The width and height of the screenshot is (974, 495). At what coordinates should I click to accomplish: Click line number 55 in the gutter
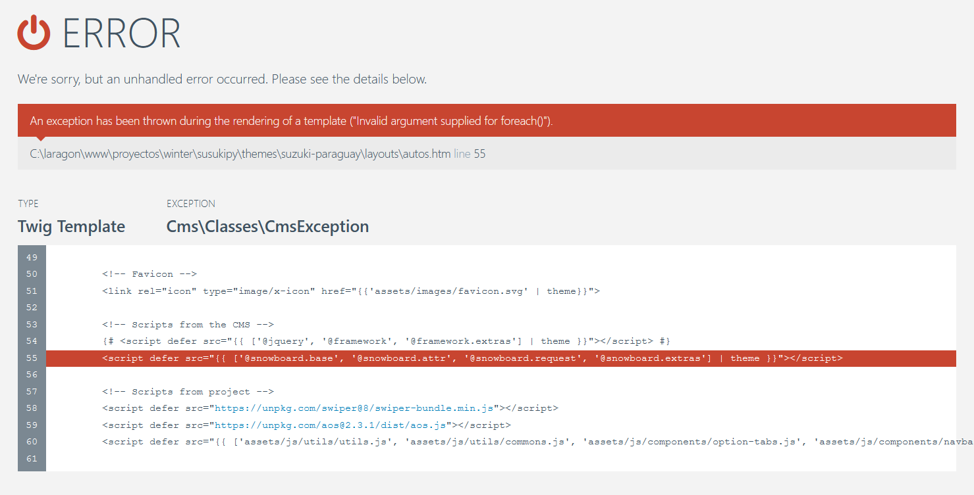pyautogui.click(x=32, y=358)
